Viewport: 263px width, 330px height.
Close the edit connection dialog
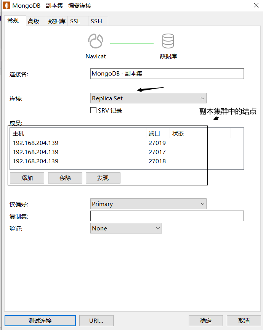256,5
